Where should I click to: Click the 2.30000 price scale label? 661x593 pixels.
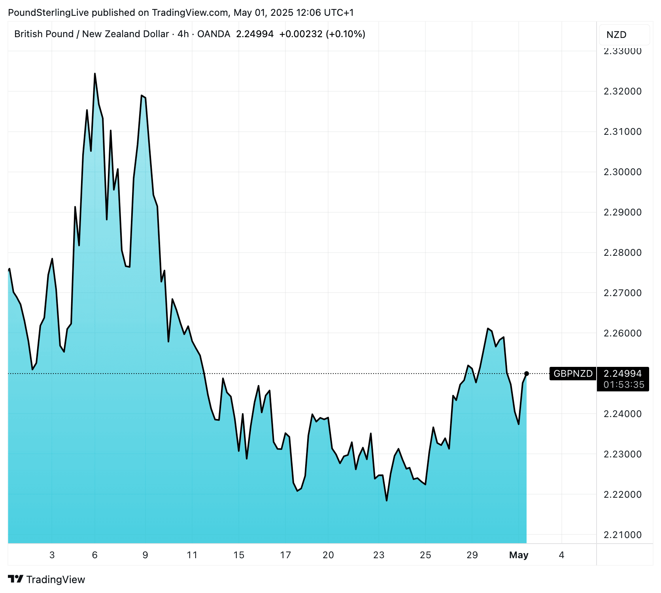(622, 172)
